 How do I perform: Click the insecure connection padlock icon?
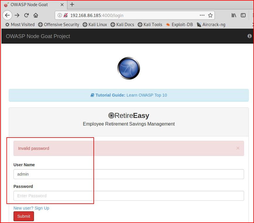tap(66, 15)
